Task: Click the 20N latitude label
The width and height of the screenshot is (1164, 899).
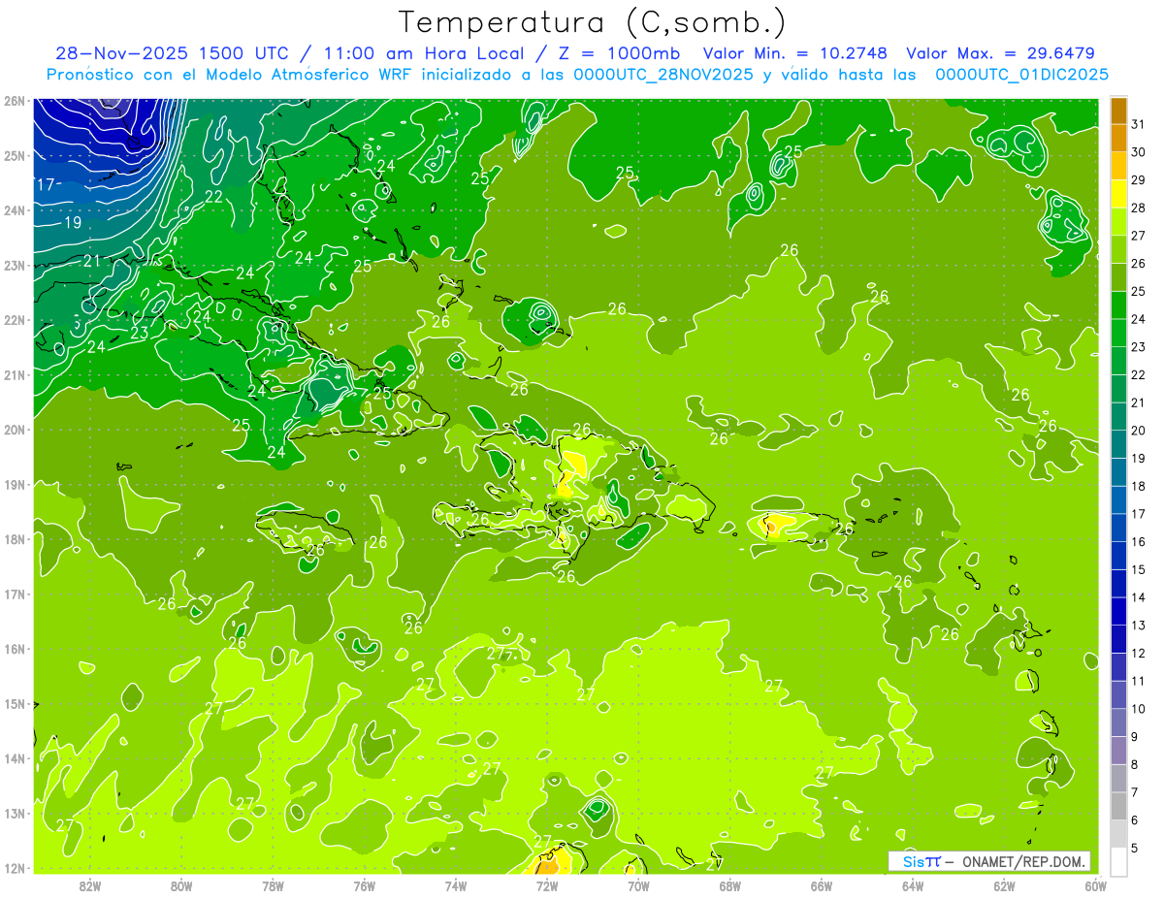Action: click(x=14, y=430)
